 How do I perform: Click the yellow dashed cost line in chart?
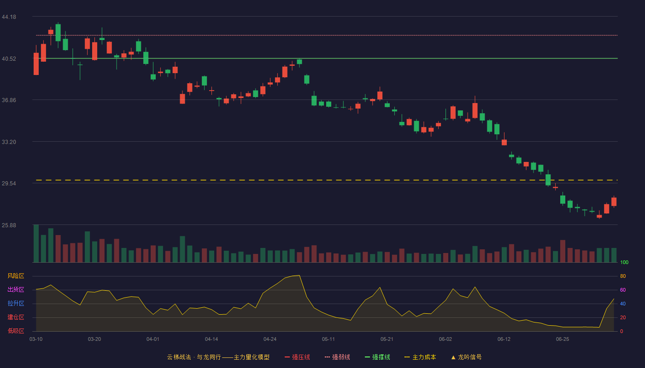tap(327, 180)
